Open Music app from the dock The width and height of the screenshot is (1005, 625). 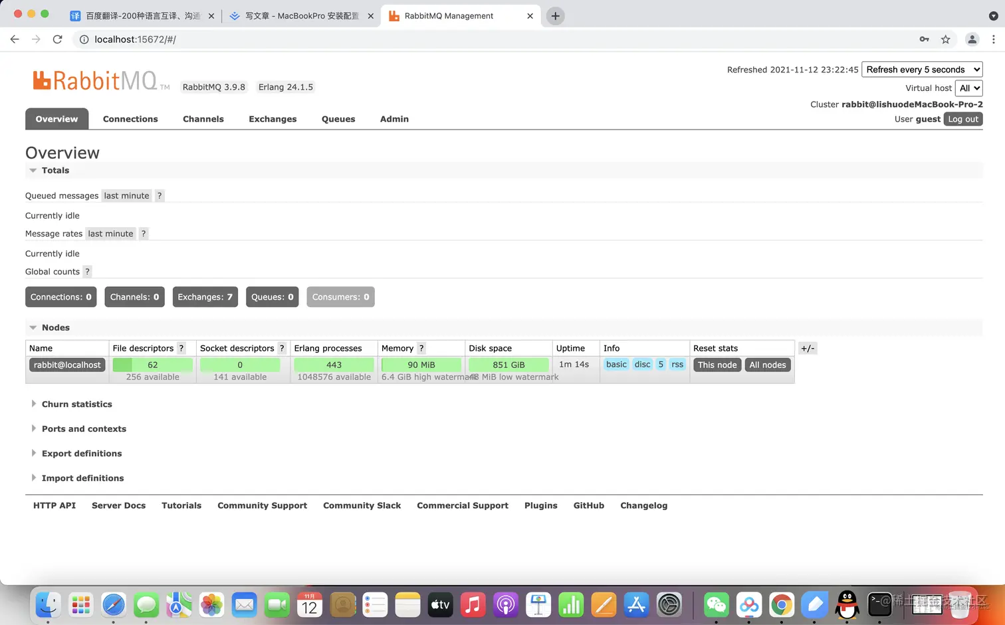(x=473, y=604)
